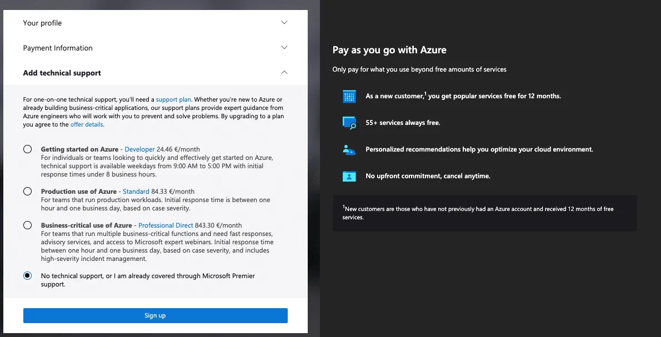Click the New customers footnote text
The image size is (661, 337).
tap(478, 213)
